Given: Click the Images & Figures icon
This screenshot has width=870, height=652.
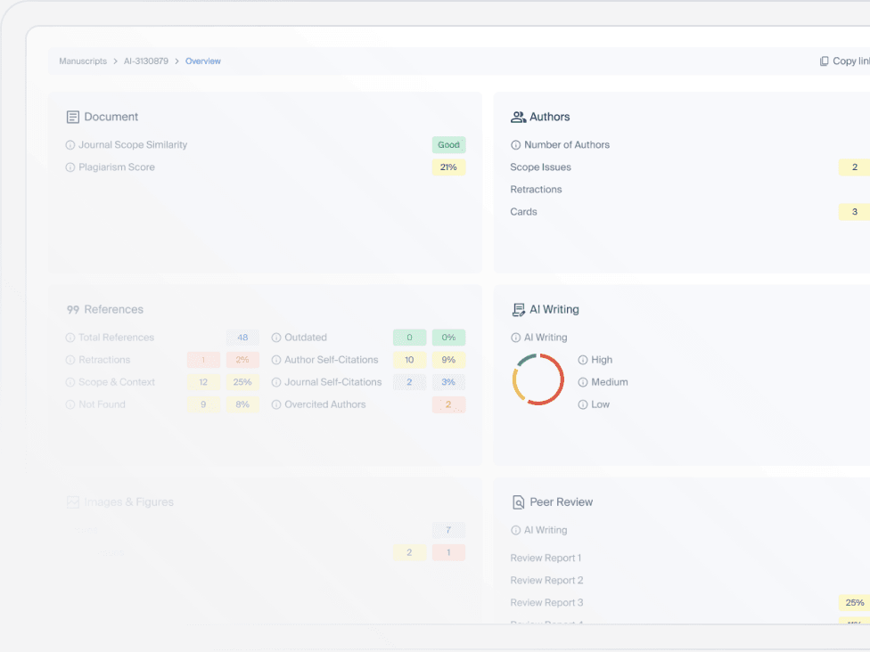Looking at the screenshot, I should pyautogui.click(x=73, y=502).
